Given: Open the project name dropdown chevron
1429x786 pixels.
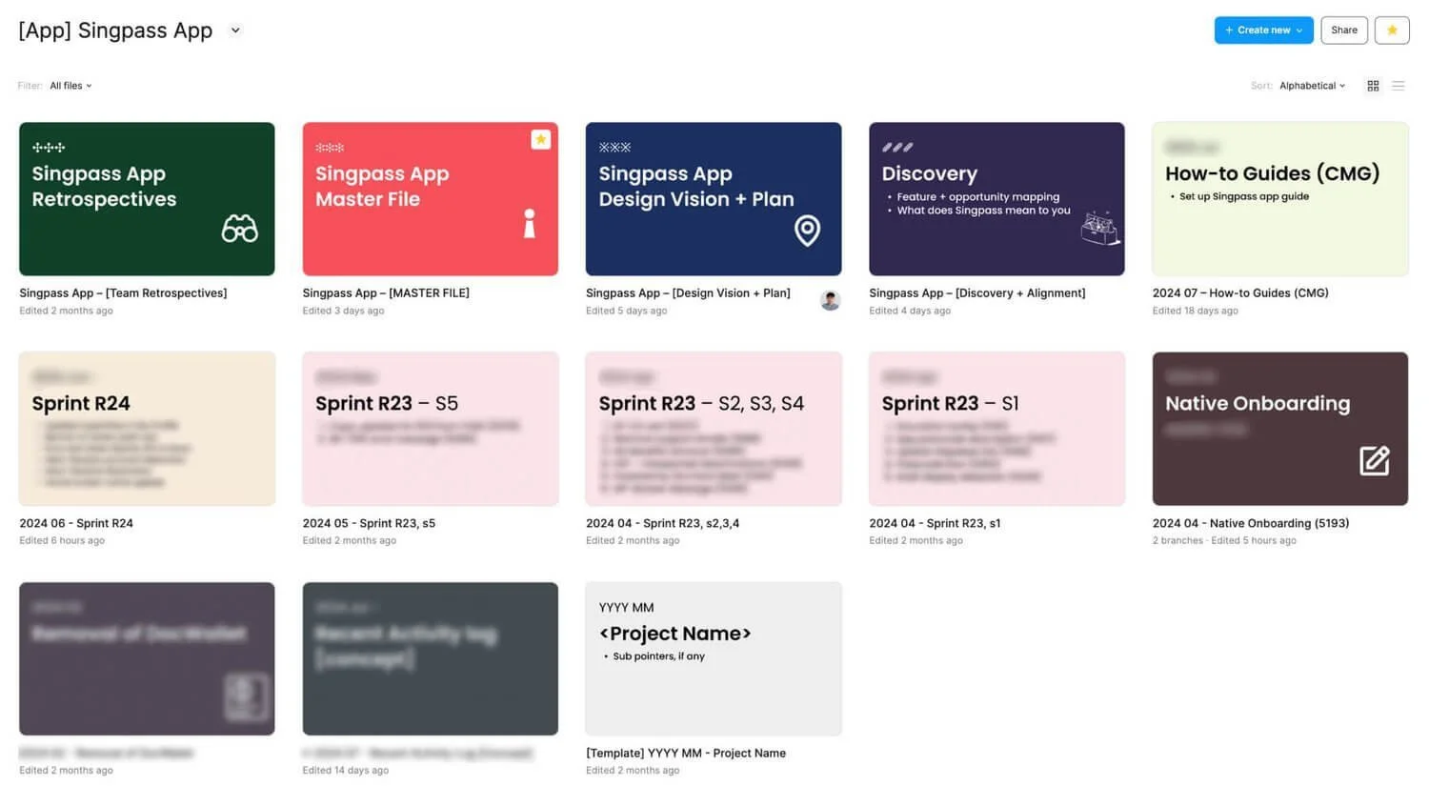Looking at the screenshot, I should tap(235, 30).
